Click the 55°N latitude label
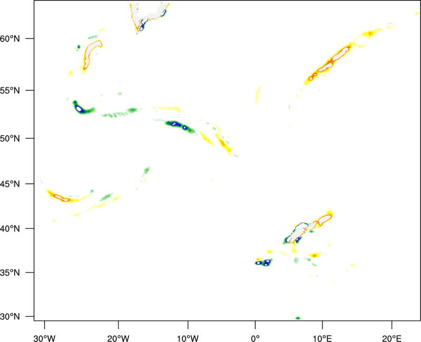421x342 pixels. pyautogui.click(x=10, y=90)
